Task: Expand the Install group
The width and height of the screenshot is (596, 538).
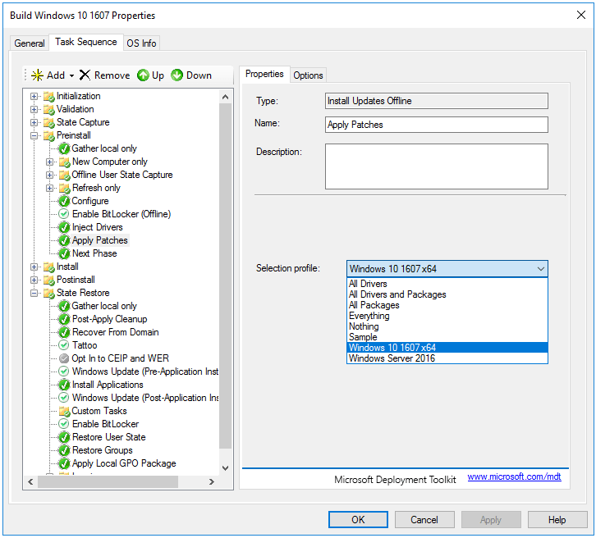Action: tap(34, 267)
